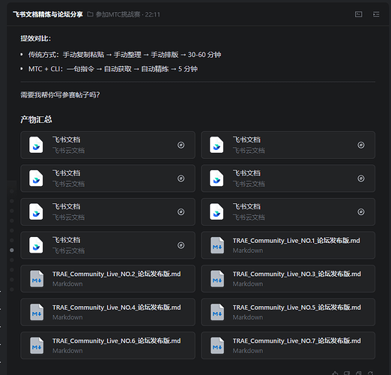Open TRAE_Community_Live_NO.5_论坛发布版.md card
The image size is (391, 375).
[288, 312]
